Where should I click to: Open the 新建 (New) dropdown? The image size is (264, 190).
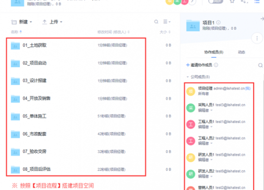[x=21, y=22]
